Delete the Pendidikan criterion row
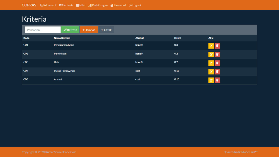279x157 pixels. pyautogui.click(x=217, y=54)
